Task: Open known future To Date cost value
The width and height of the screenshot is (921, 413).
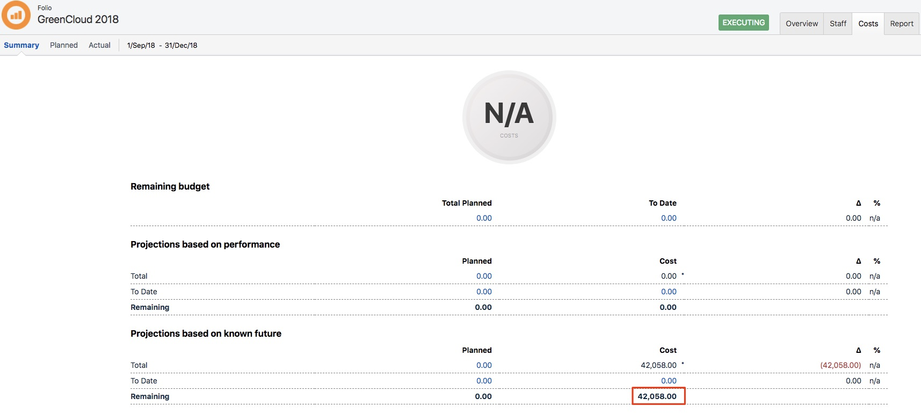Action: coord(669,381)
